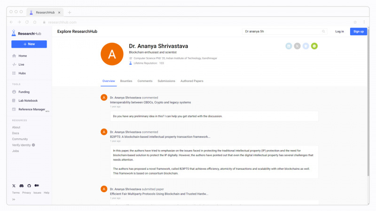Screen dimensions: 376x211
Task: Open Lab Notebook
Action: (29, 100)
